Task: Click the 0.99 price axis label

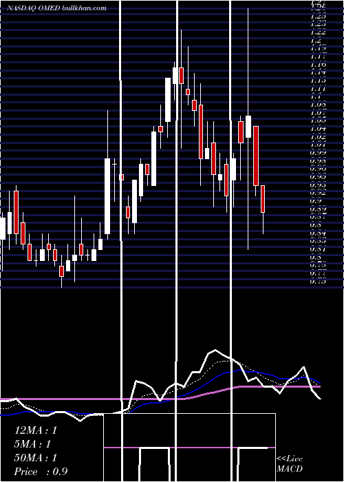Action: (x=318, y=153)
